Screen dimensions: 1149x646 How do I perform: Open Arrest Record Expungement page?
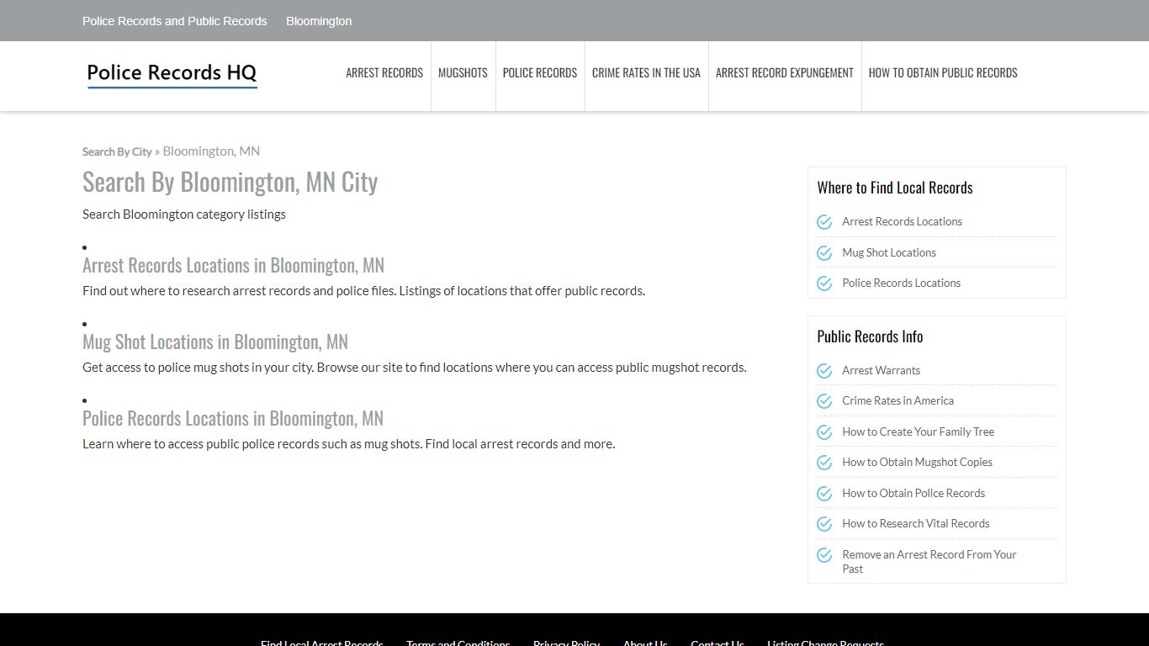[785, 73]
